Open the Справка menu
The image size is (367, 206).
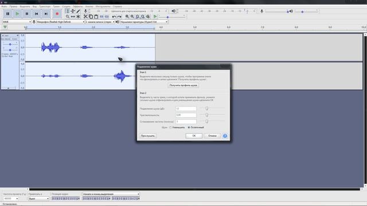pyautogui.click(x=117, y=6)
